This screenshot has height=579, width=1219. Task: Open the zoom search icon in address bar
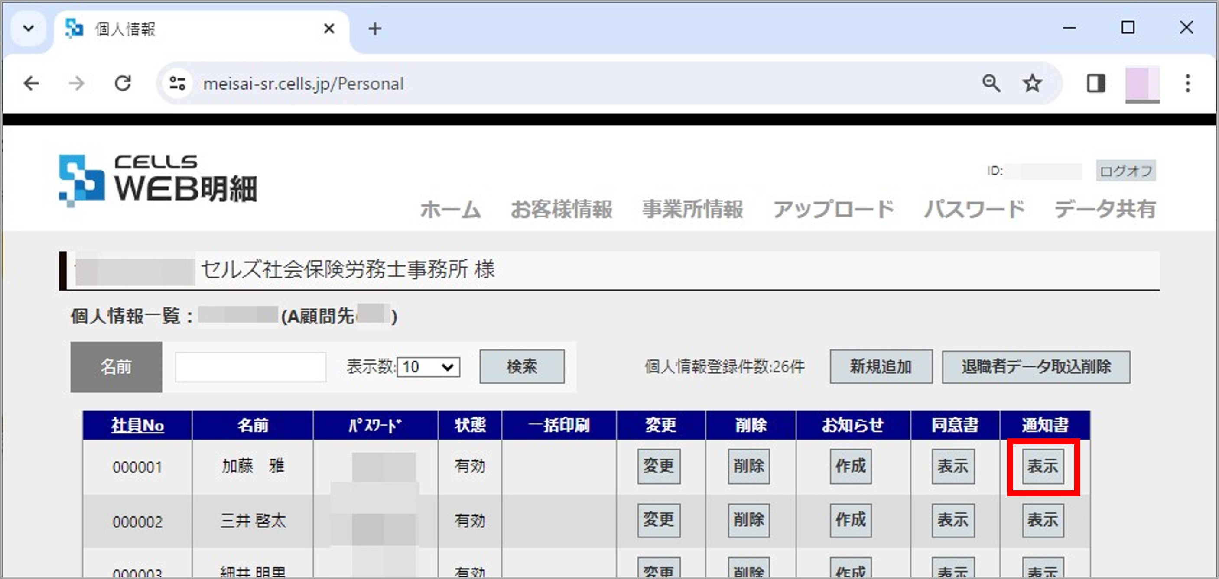coord(991,83)
